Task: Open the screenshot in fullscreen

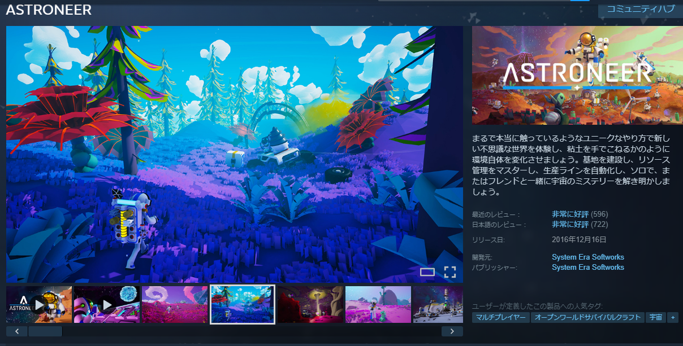Action: (x=450, y=272)
